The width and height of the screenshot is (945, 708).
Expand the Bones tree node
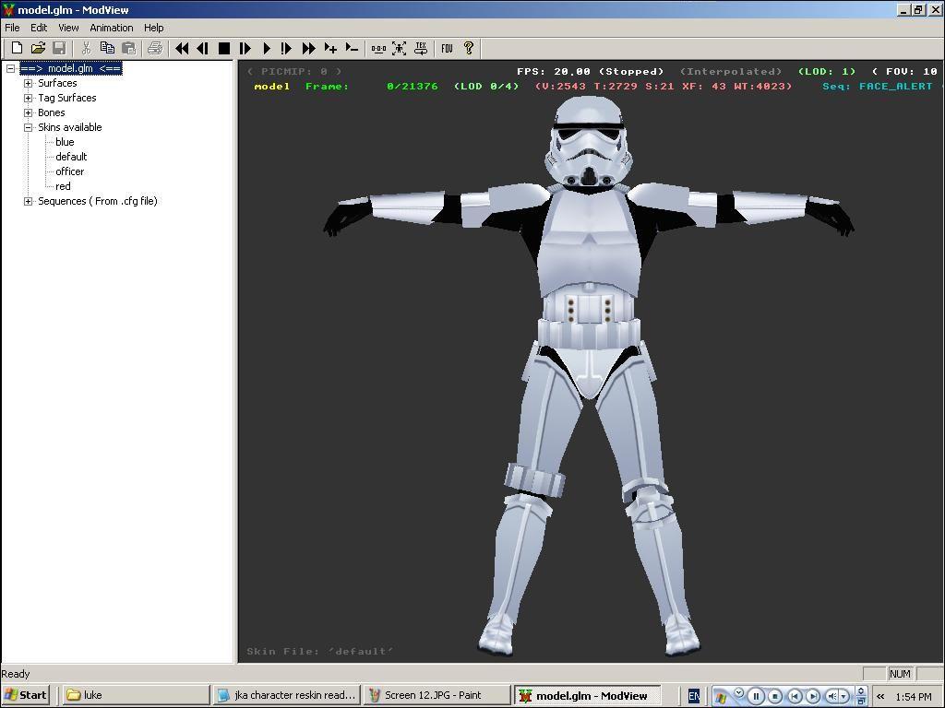click(x=29, y=112)
